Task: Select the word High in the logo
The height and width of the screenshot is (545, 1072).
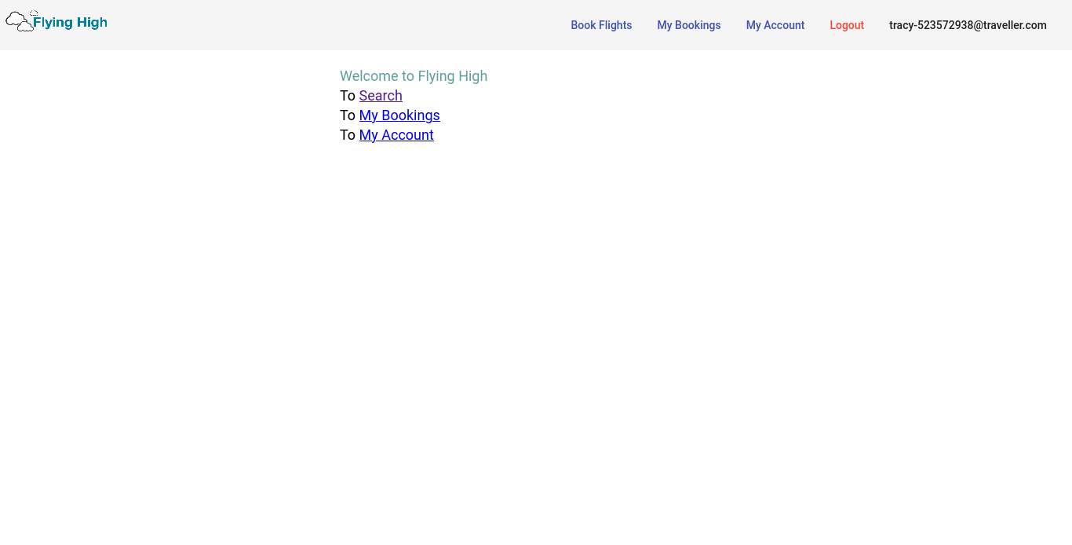Action: (93, 23)
